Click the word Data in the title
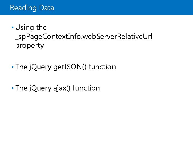The image size is (193, 145). click(46, 8)
